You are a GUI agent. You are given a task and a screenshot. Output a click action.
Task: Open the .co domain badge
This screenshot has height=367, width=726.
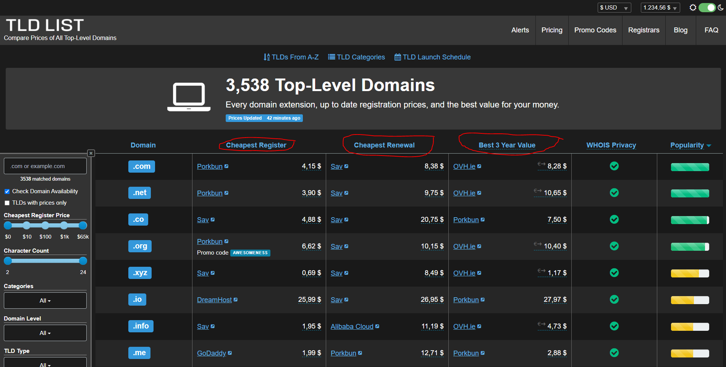coord(138,220)
